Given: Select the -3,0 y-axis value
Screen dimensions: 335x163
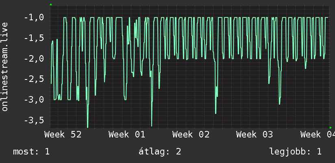Looking at the screenshot, I should pyautogui.click(x=34, y=100).
